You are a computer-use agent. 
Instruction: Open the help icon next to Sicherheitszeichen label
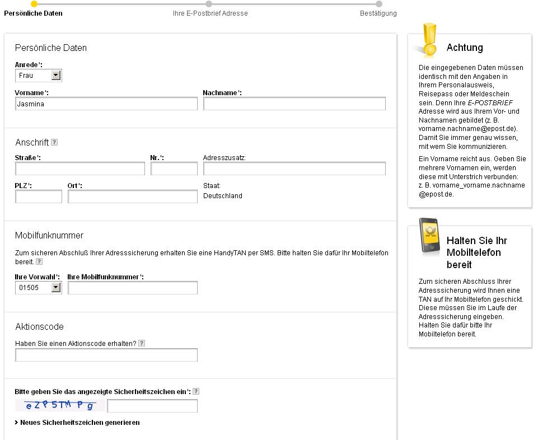click(x=196, y=391)
